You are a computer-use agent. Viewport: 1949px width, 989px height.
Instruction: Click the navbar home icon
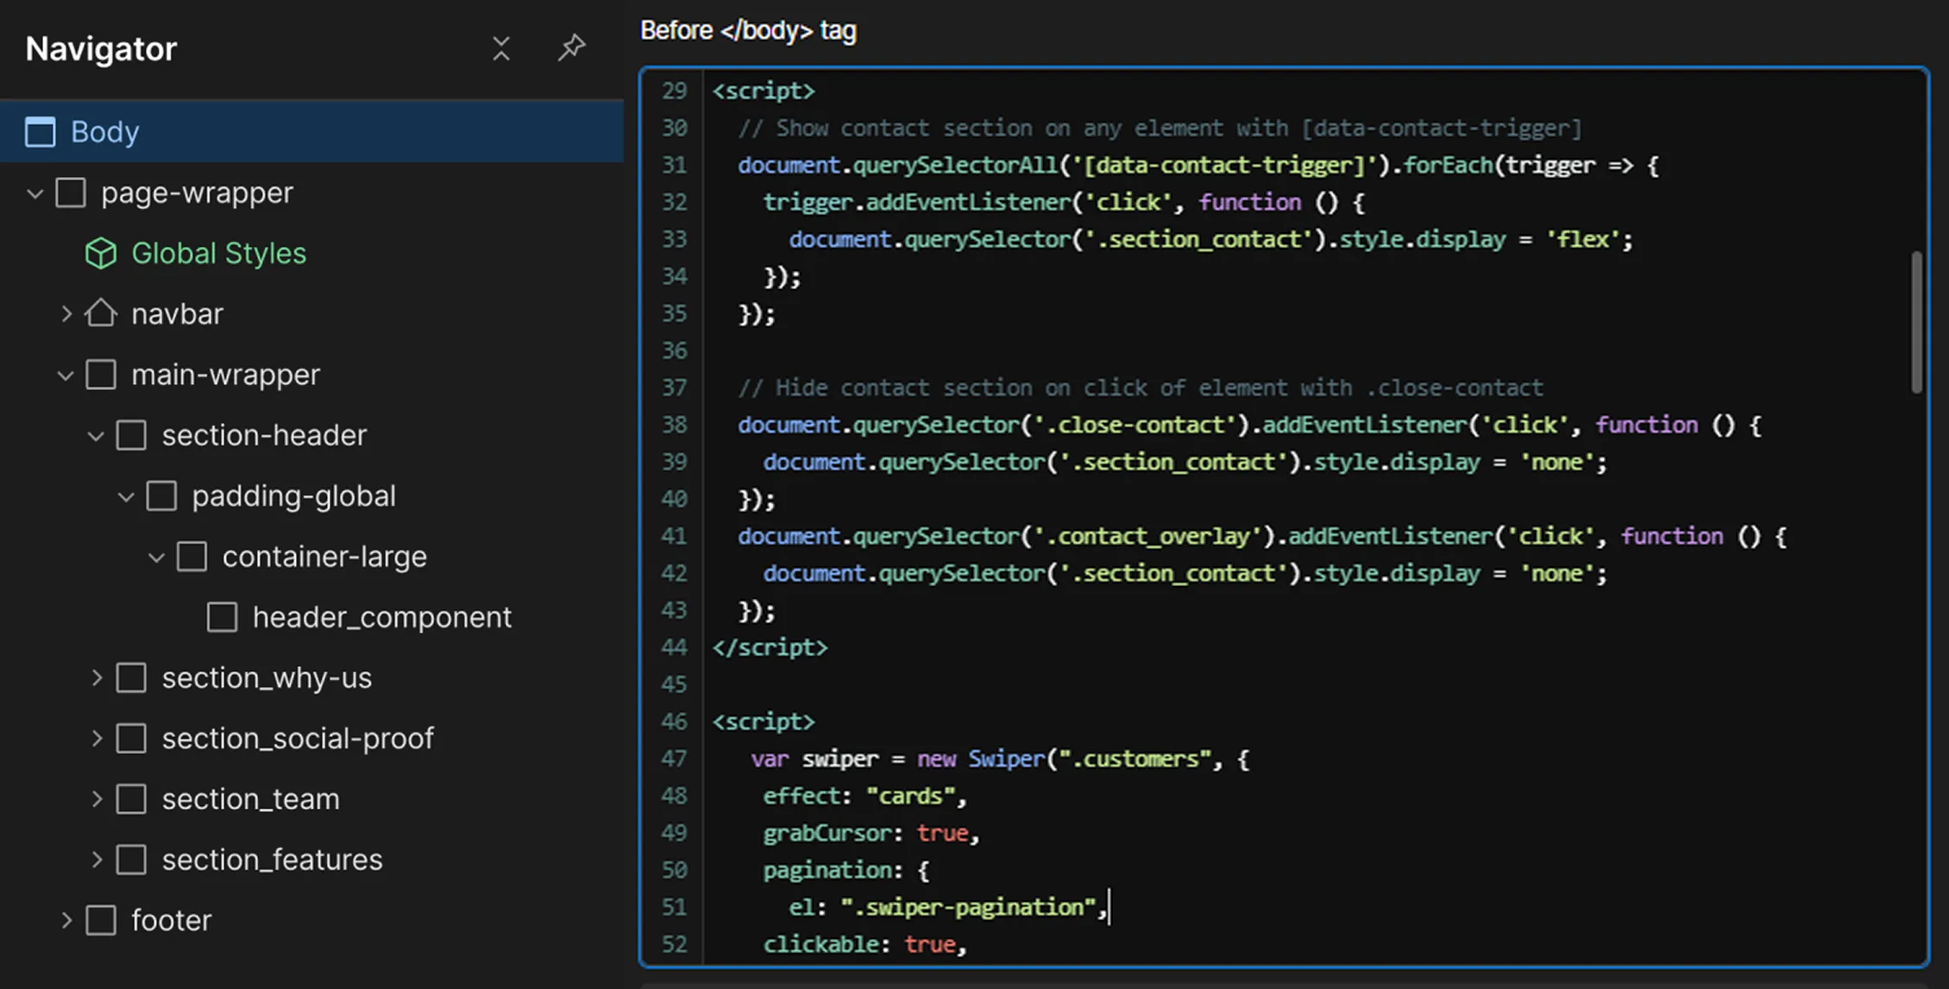101,313
